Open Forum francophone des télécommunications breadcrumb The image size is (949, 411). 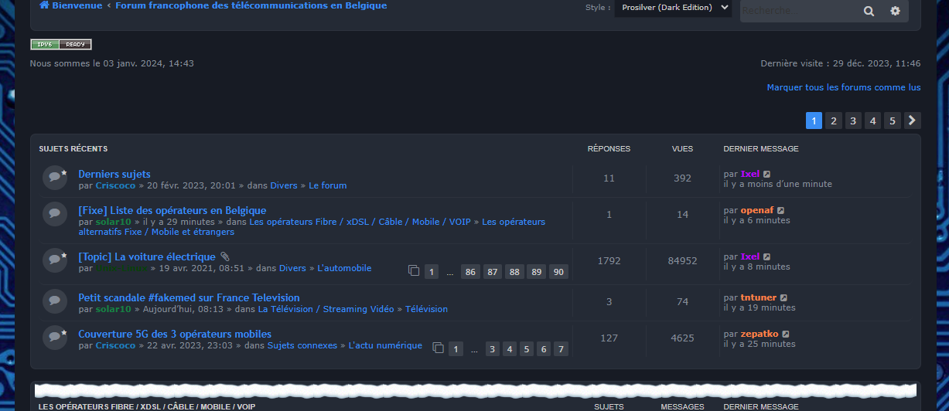click(251, 5)
